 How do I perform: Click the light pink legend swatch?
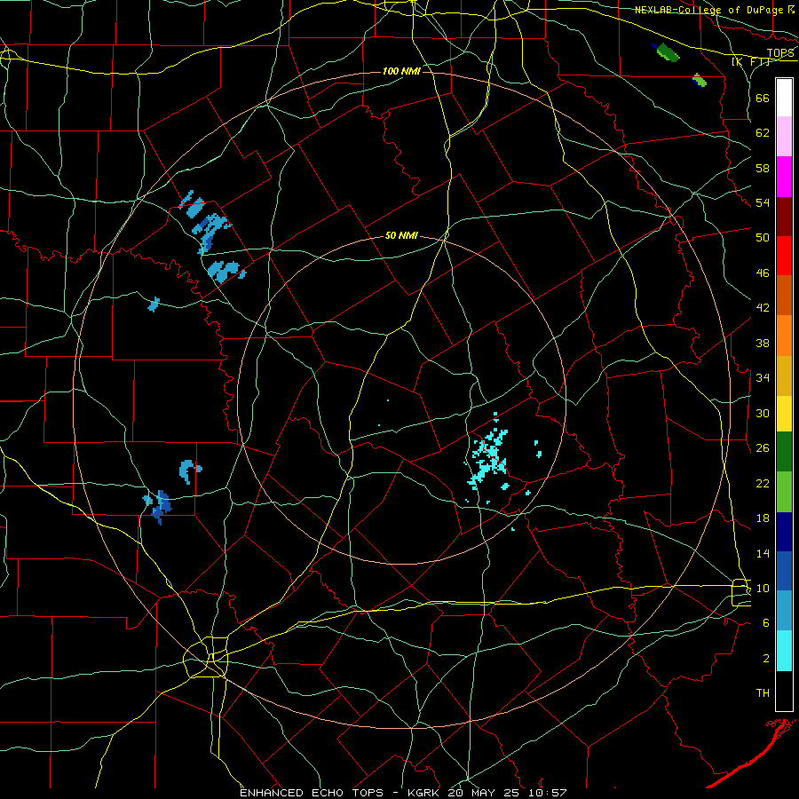tap(784, 136)
